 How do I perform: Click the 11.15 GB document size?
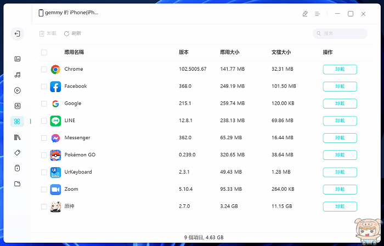coord(282,206)
